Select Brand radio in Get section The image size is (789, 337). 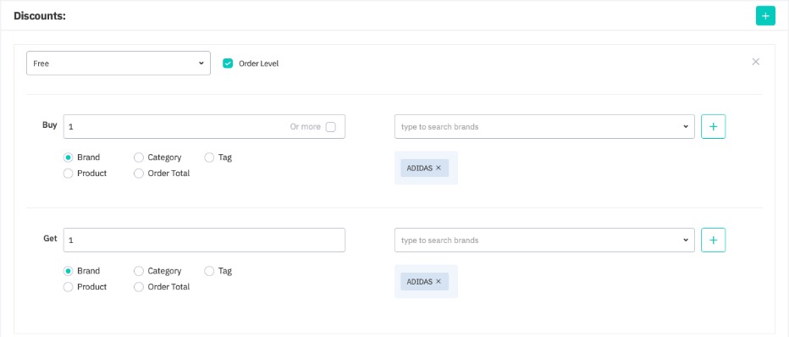tap(69, 271)
